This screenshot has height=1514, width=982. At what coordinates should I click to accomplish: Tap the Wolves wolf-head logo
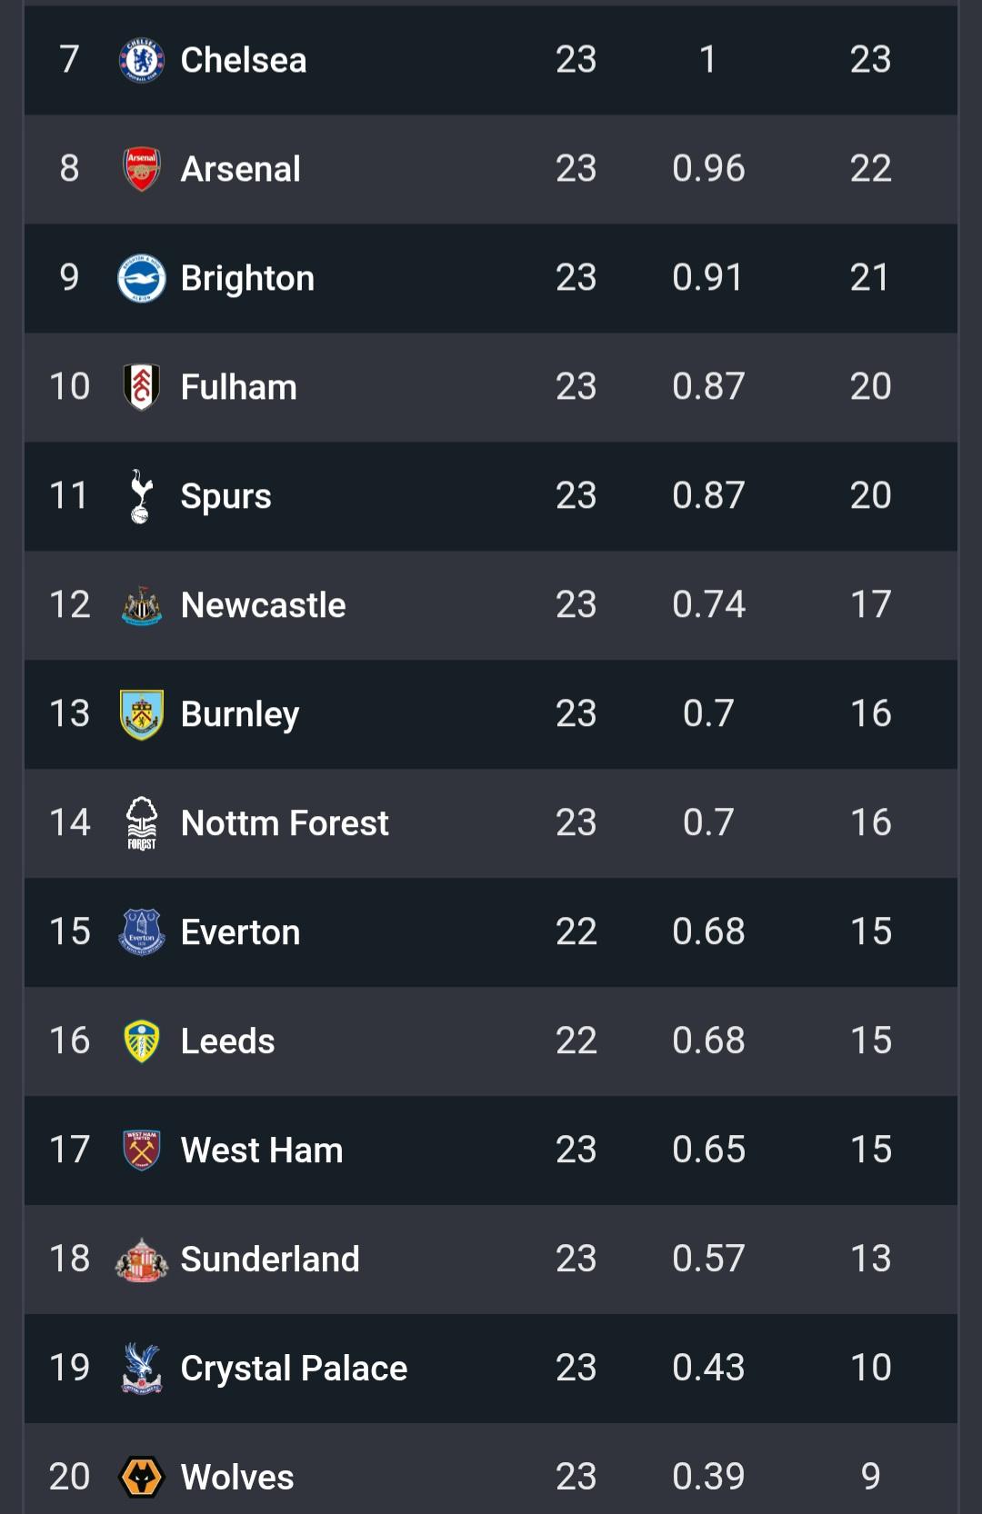[142, 1477]
